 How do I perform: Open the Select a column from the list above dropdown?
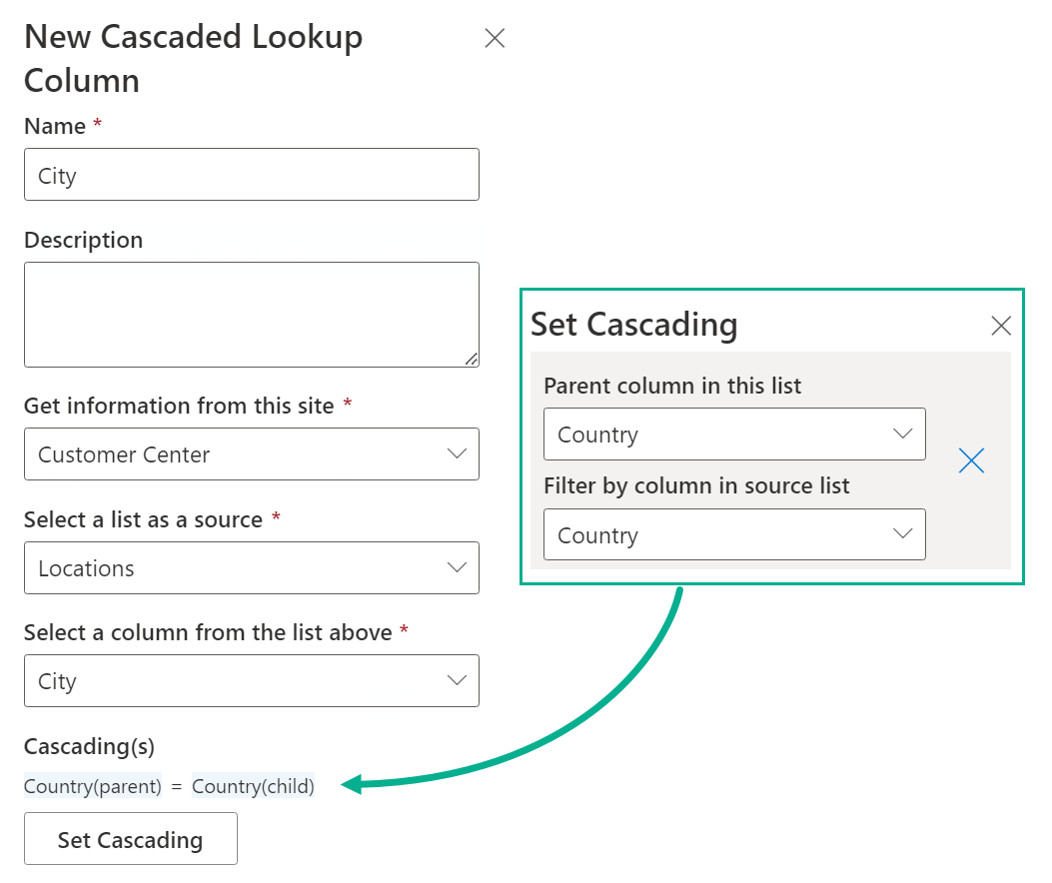[250, 680]
